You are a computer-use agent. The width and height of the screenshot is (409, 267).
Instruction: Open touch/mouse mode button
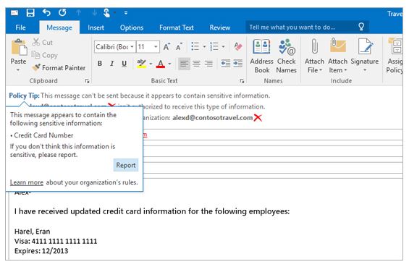click(106, 13)
